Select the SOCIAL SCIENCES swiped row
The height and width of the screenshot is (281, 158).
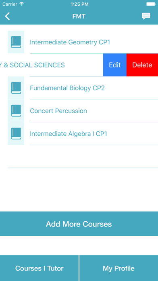(x=52, y=65)
